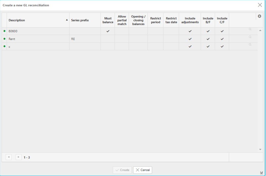
Task: Click the Restrict tax date column header
Action: 171,20
